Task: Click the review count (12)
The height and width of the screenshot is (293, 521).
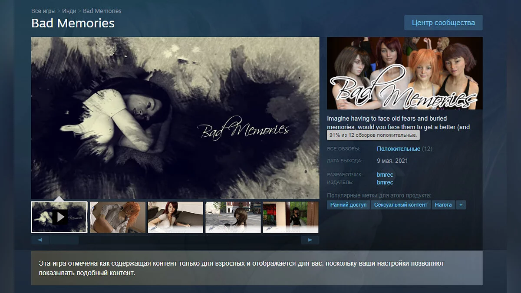Action: click(x=427, y=149)
